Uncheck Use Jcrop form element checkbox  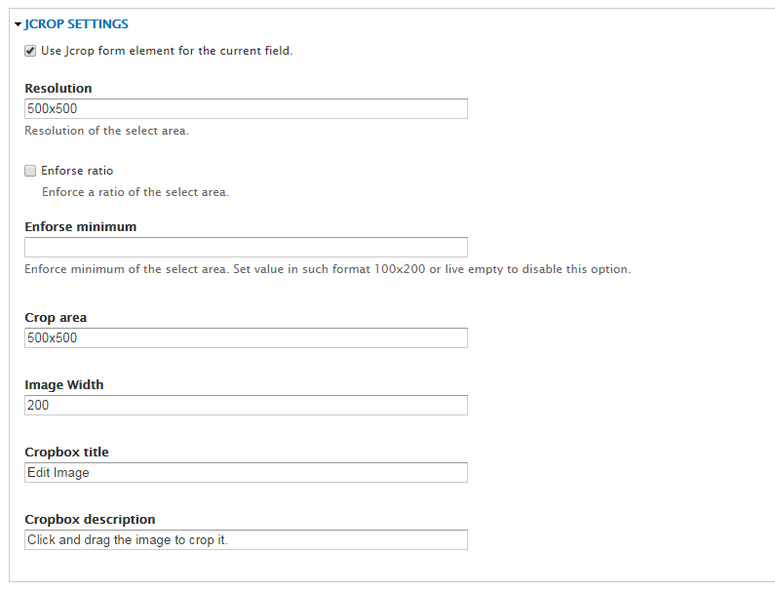30,51
